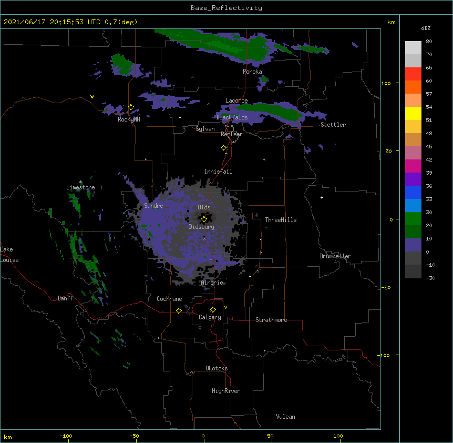Click the Base_Reflectivity title text
Image resolution: width=453 pixels, height=443 pixels.
(x=226, y=8)
